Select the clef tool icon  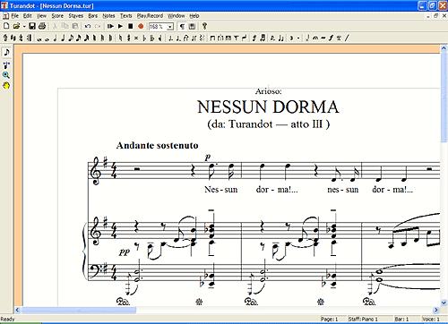click(5, 38)
